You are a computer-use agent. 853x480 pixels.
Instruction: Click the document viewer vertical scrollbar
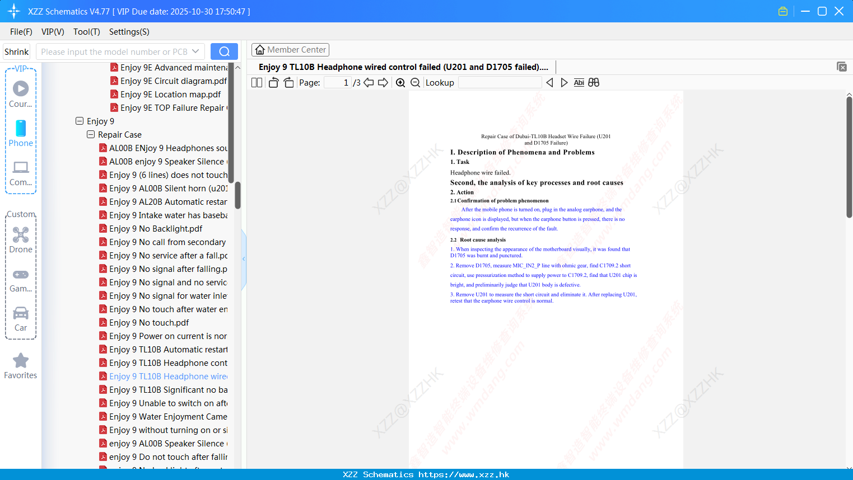[x=849, y=157]
